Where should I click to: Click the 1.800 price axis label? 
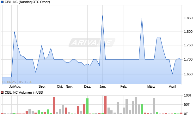tap(188, 32)
